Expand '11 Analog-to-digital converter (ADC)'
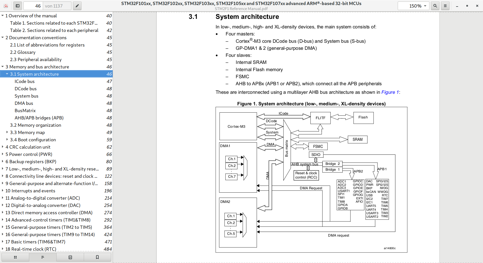 (x=3, y=198)
